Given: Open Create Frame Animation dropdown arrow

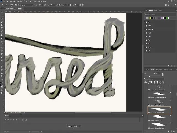Looking at the screenshot, I should [80, 126].
